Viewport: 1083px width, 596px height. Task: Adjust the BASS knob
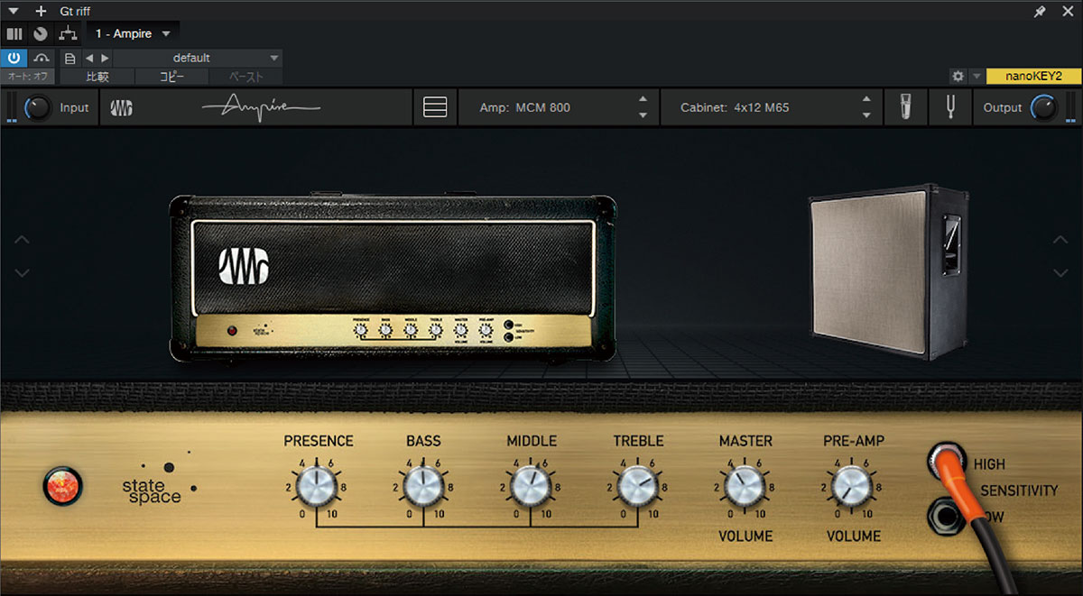point(422,487)
